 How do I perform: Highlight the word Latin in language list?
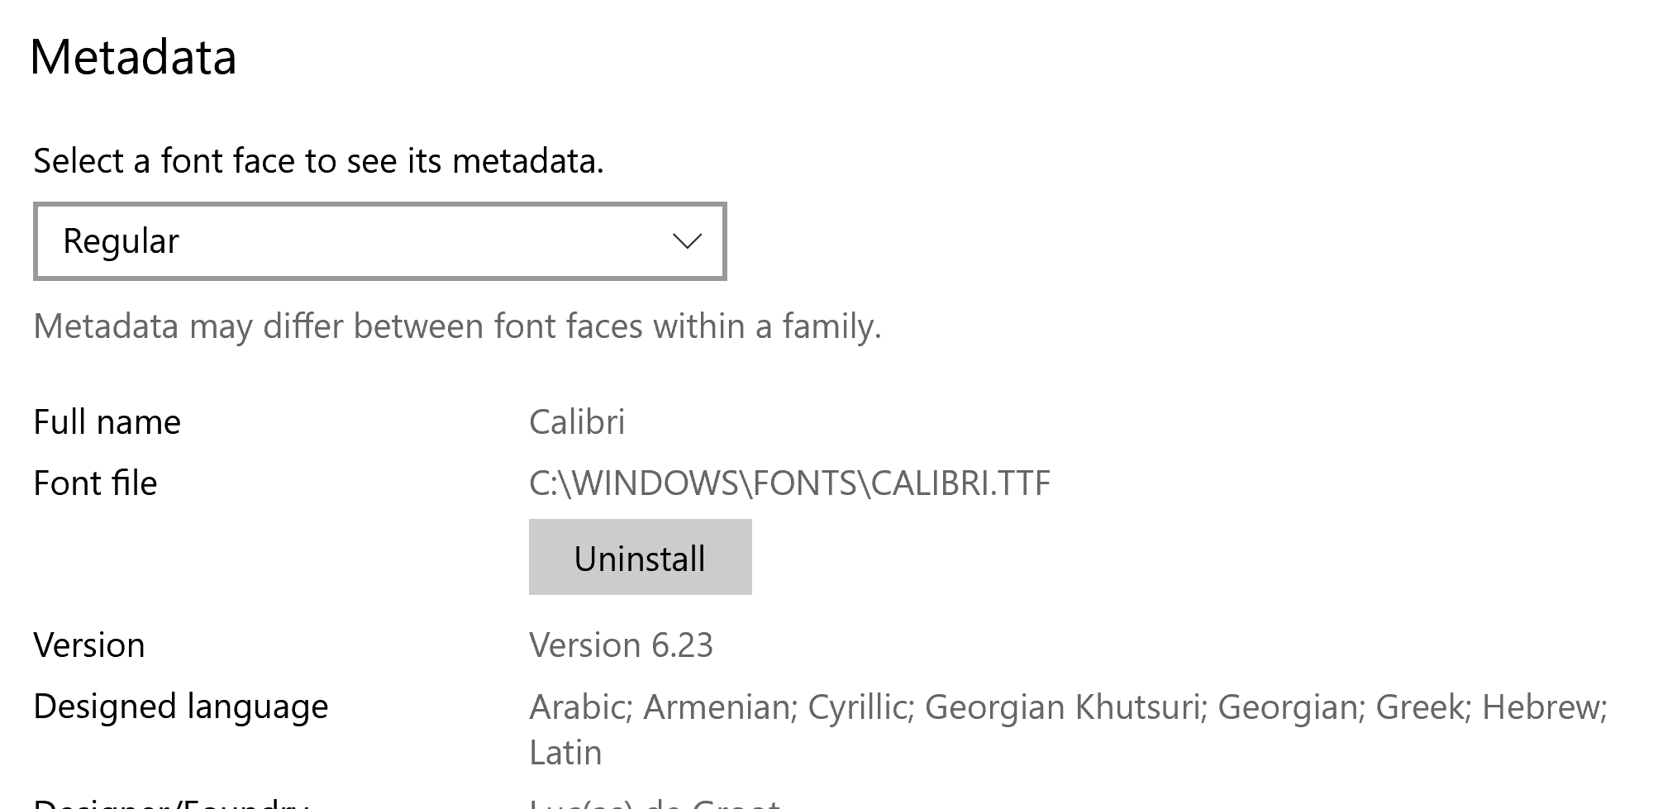(x=566, y=752)
